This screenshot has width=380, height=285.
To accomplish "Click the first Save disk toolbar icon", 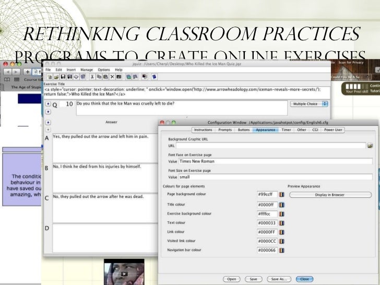I will click(62, 76).
